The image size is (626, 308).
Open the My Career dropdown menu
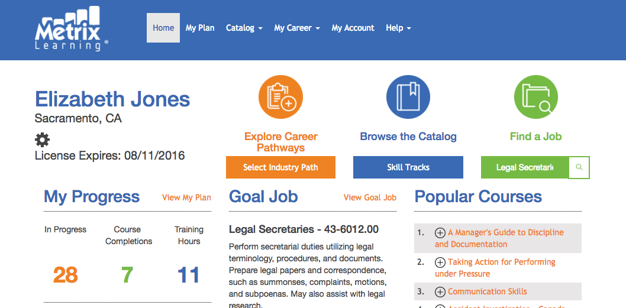tap(296, 28)
